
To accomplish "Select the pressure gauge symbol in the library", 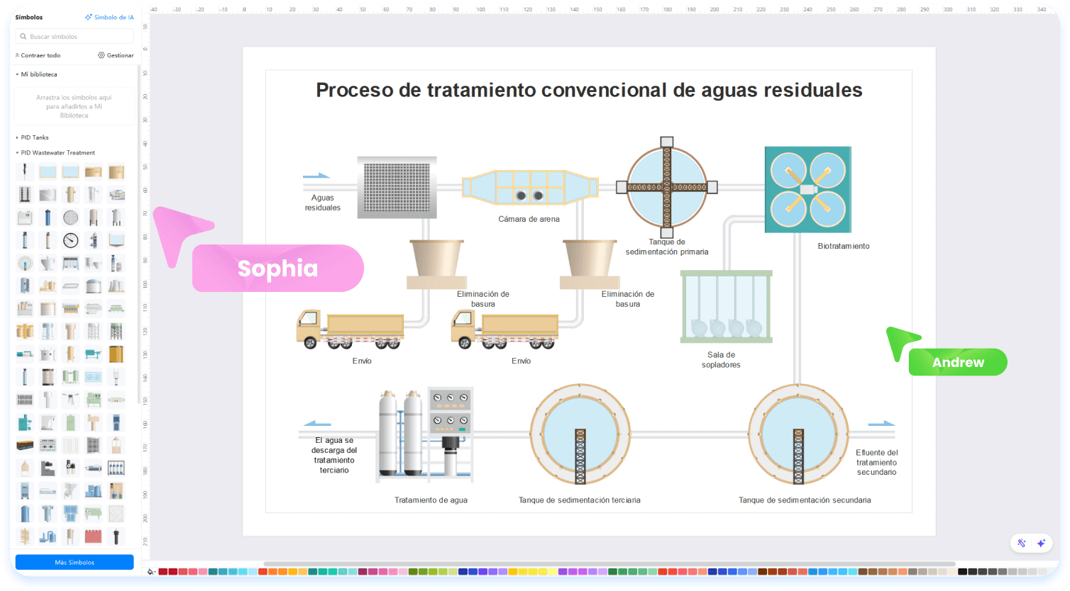I will [x=70, y=240].
